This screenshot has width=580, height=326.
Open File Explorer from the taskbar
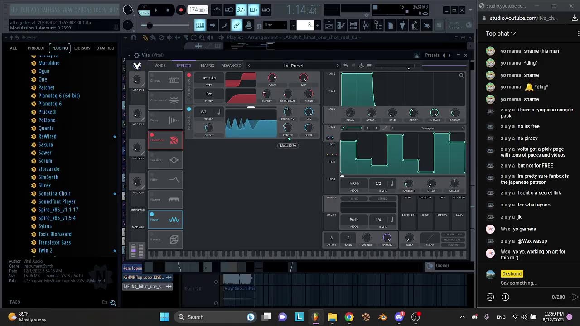(332, 317)
